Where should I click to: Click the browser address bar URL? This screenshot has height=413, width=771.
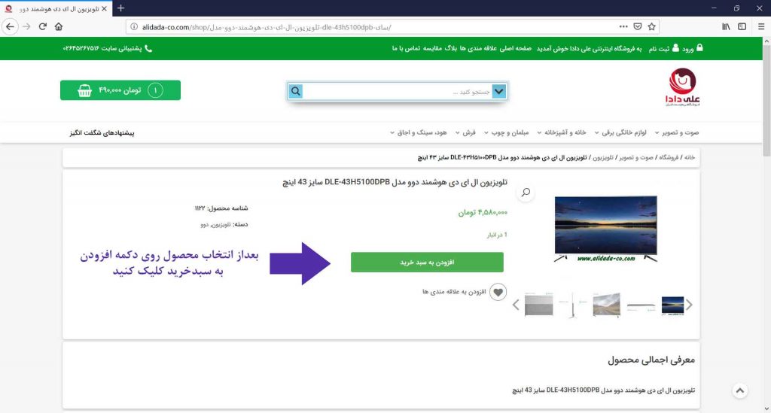(267, 27)
